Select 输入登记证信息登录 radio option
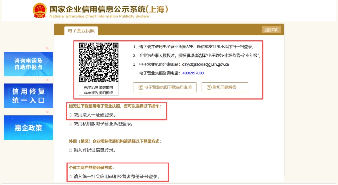 tap(70, 150)
